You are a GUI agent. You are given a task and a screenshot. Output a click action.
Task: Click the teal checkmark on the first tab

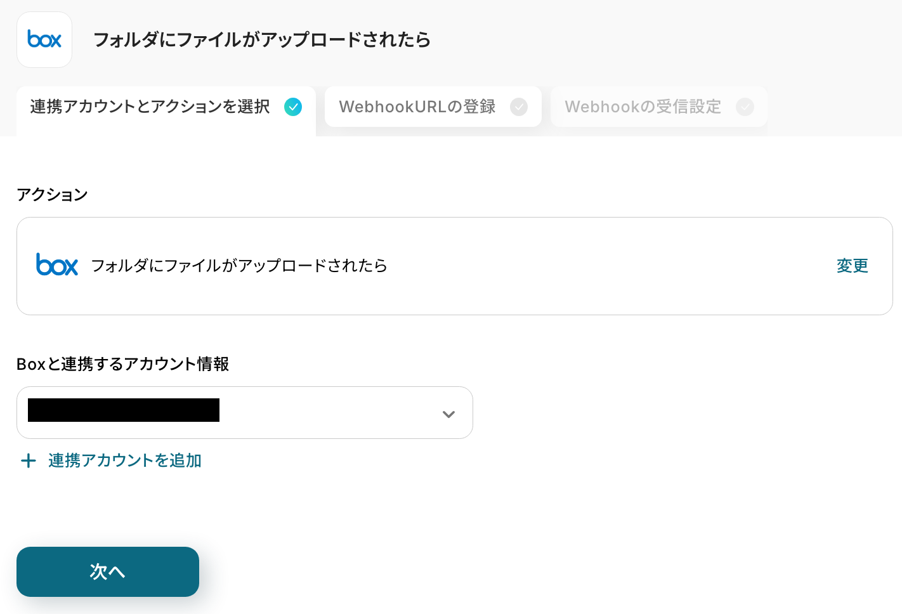[x=293, y=107]
